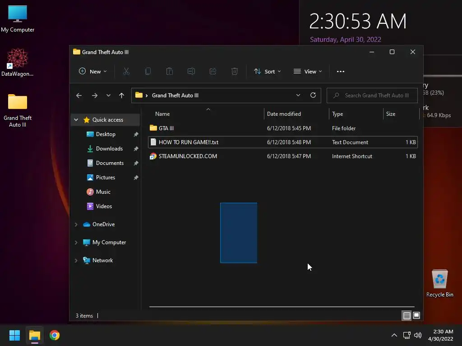Click the Delete trash icon
The image size is (462, 346).
[x=235, y=72]
